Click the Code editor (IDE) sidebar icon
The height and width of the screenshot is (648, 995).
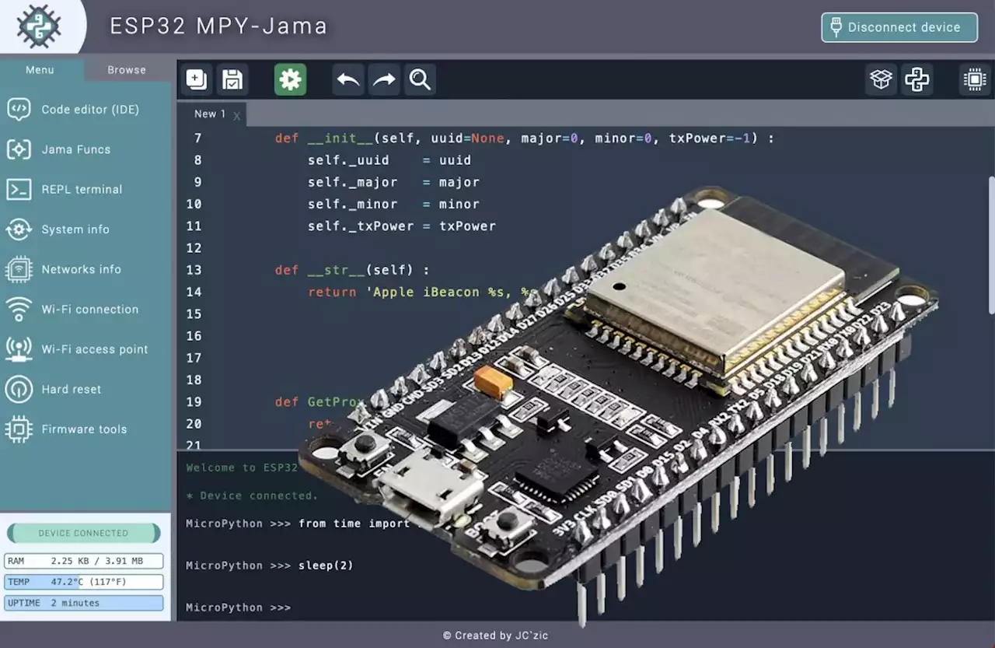click(19, 109)
